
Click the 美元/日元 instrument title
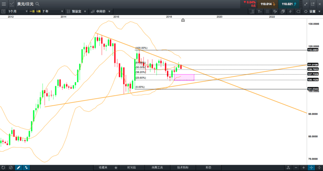click(x=25, y=4)
